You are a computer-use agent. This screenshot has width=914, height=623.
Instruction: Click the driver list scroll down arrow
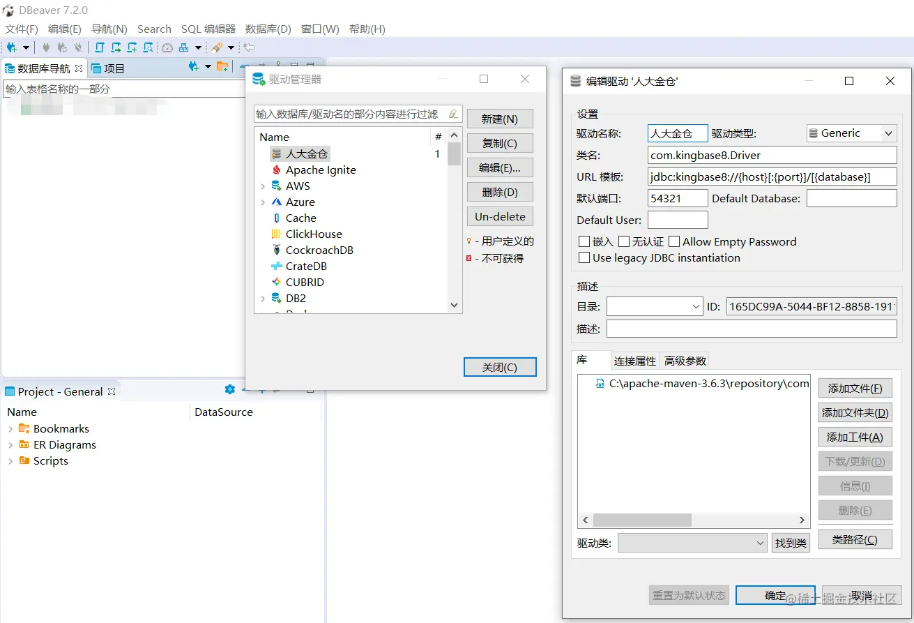(454, 305)
